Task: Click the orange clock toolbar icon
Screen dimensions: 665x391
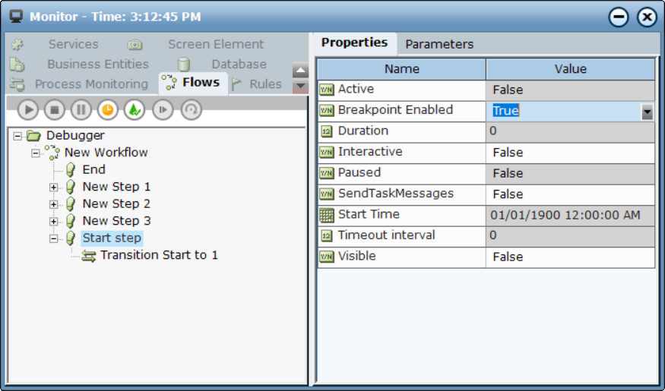Action: pos(108,110)
